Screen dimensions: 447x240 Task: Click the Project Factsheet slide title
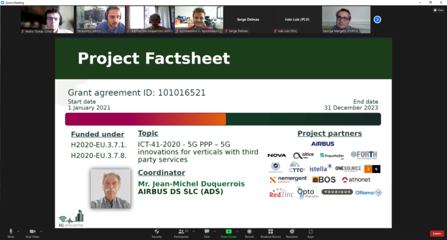154,58
